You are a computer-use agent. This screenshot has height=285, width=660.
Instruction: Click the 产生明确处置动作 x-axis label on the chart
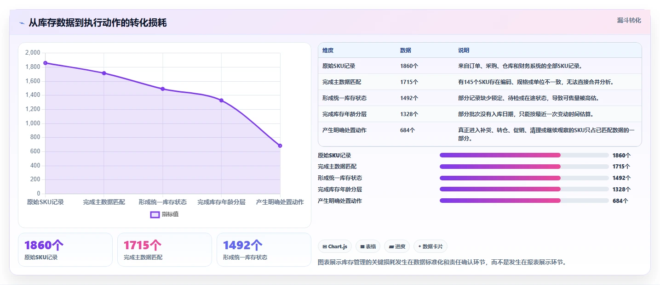click(x=280, y=202)
